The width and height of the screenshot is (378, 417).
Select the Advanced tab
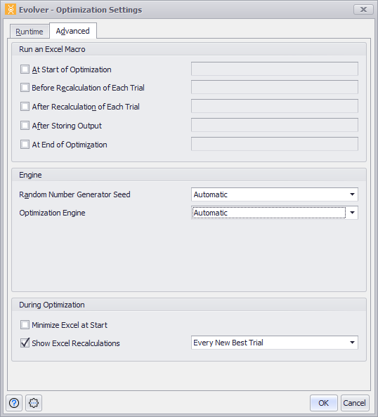click(x=72, y=31)
